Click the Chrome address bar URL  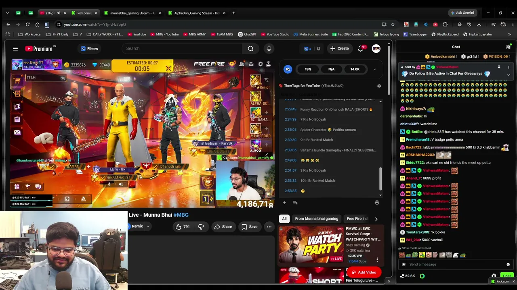click(95, 25)
